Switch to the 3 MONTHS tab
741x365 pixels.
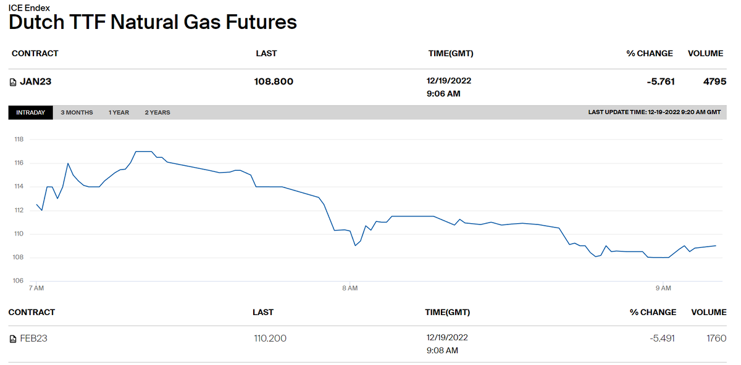click(x=77, y=113)
